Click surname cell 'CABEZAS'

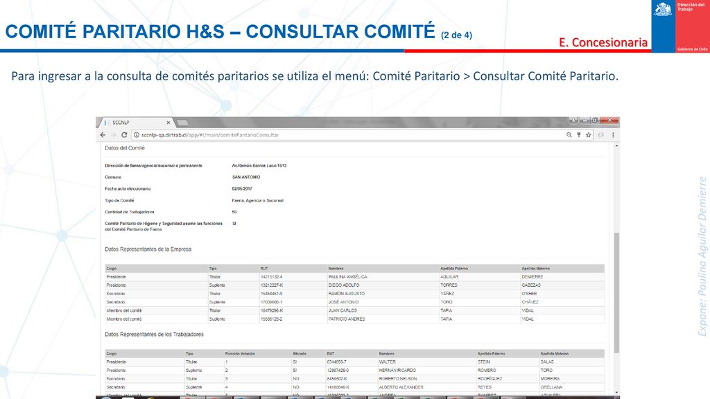pos(531,285)
